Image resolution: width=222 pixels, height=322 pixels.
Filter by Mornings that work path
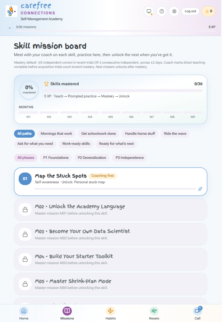[x=56, y=134]
